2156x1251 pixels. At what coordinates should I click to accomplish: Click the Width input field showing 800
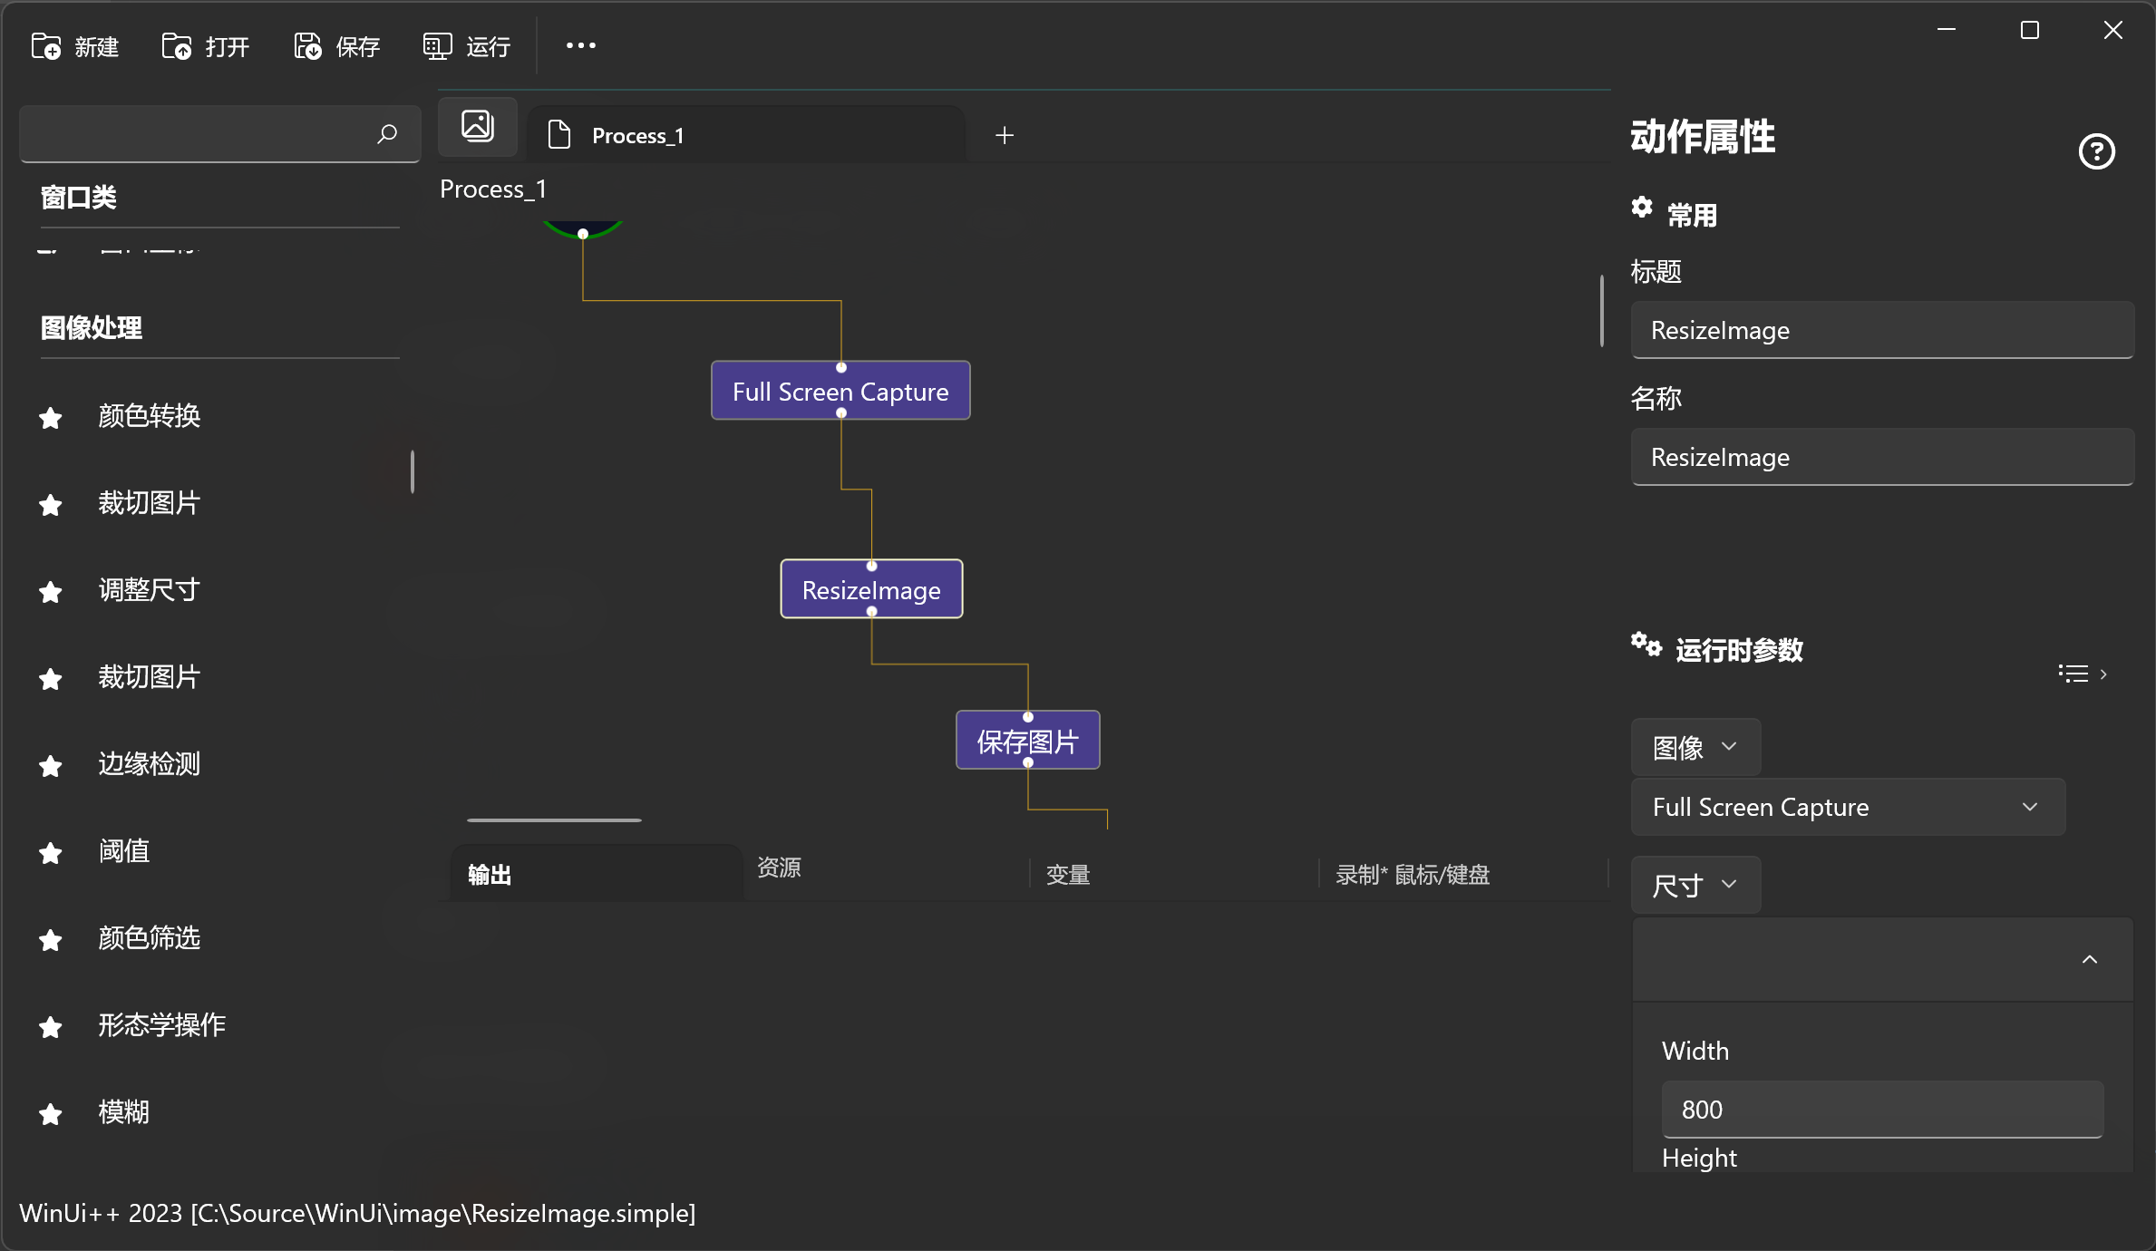pos(1881,1110)
